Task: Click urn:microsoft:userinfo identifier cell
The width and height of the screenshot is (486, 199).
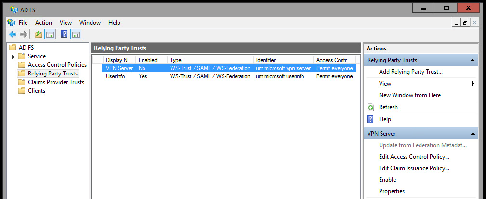Action: click(x=280, y=76)
